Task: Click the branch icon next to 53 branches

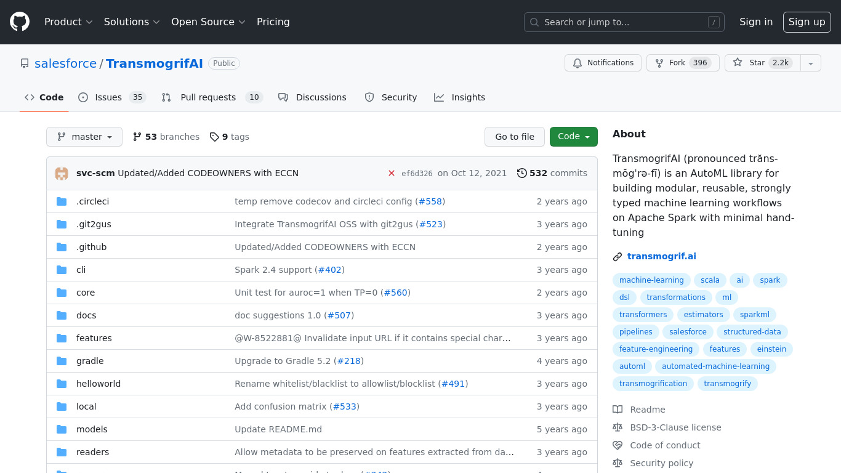Action: (137, 137)
